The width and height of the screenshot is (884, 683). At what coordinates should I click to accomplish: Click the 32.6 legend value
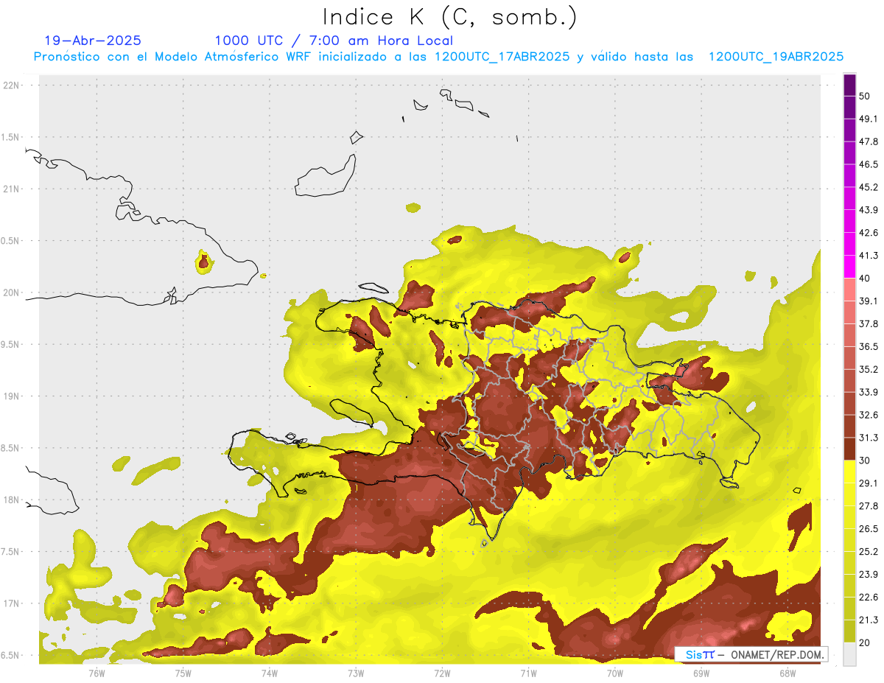869,415
